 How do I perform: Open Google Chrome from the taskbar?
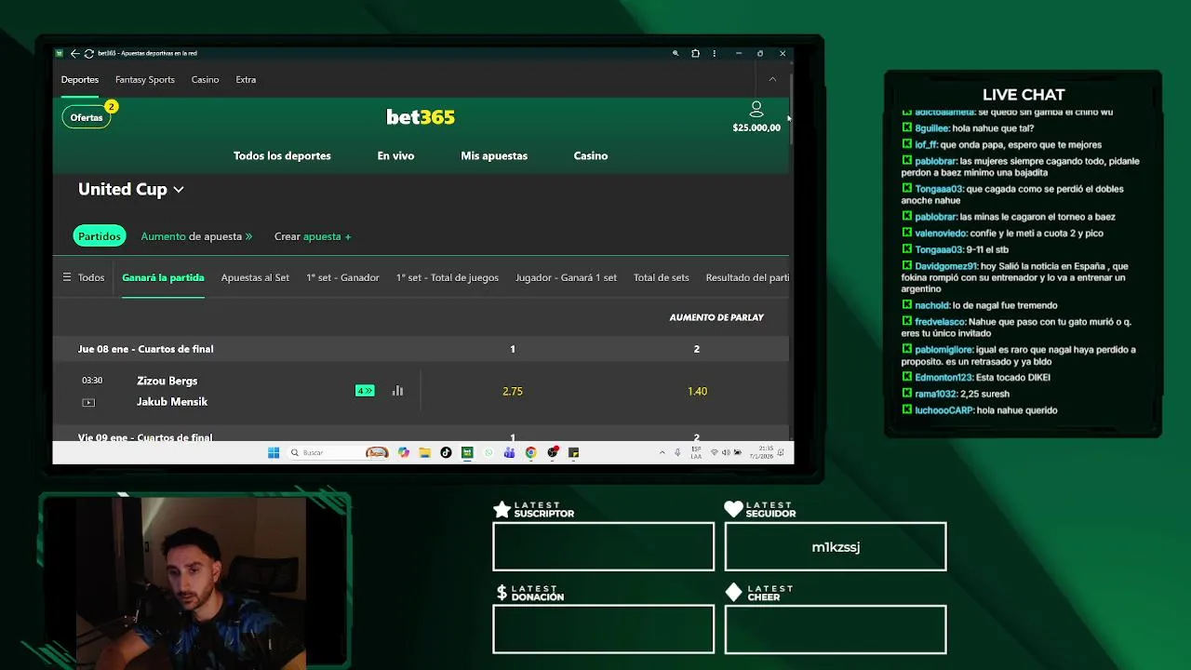(531, 452)
